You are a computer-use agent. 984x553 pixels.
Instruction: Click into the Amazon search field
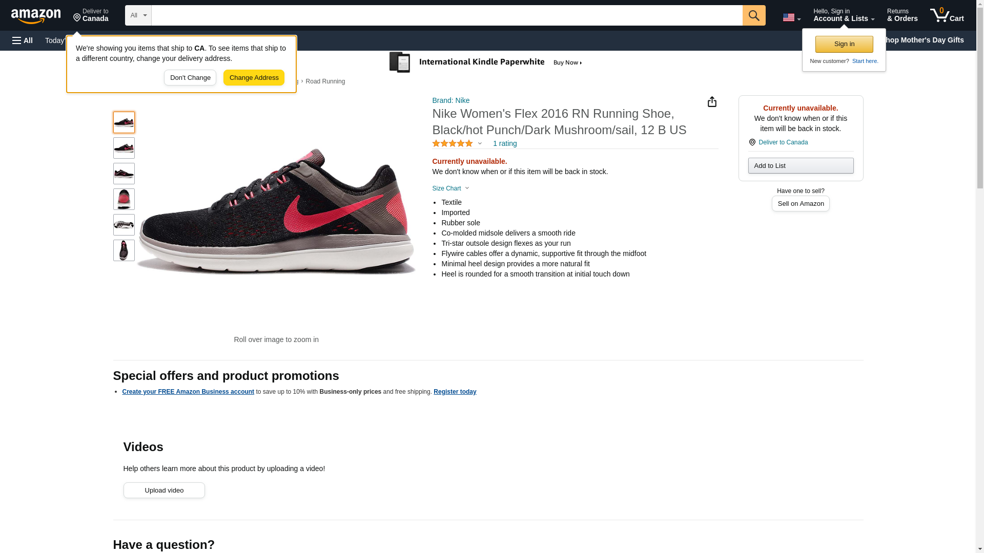point(446,15)
